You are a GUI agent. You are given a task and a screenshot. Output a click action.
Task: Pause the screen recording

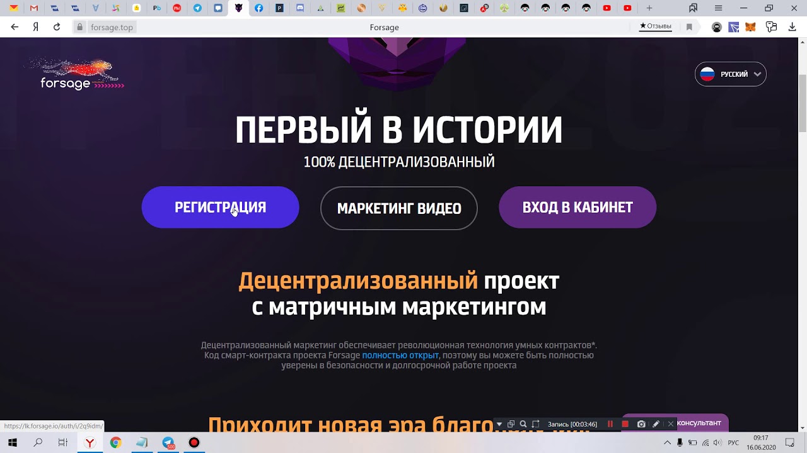610,424
